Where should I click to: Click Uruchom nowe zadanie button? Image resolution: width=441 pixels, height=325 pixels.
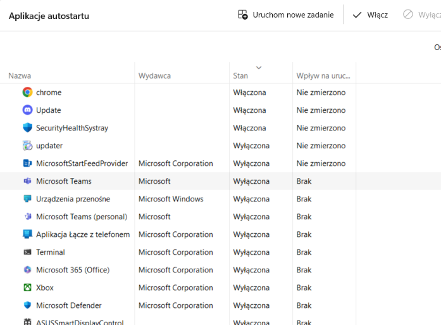pos(286,15)
